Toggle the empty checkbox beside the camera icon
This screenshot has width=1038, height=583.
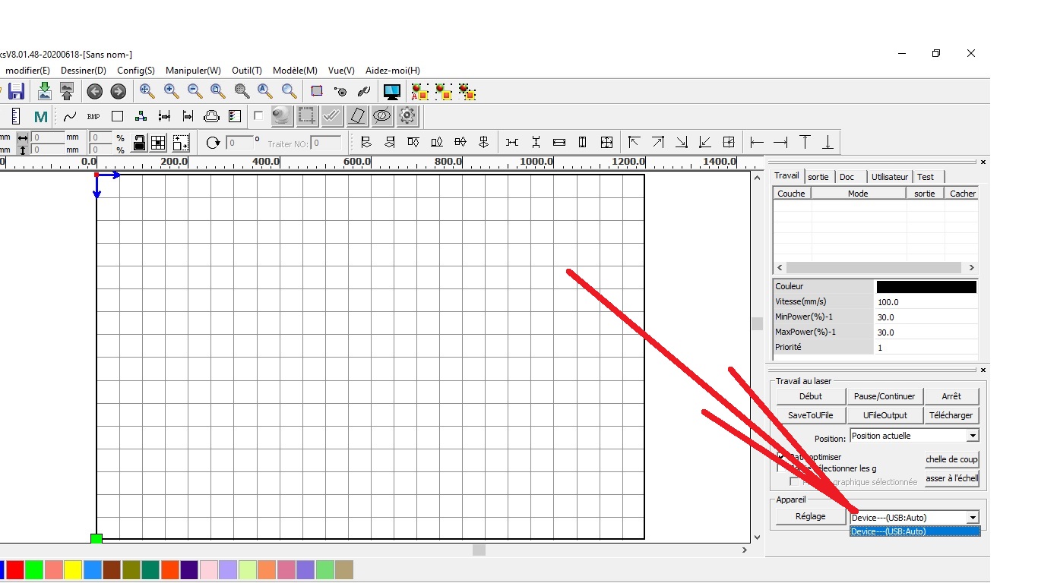point(258,116)
